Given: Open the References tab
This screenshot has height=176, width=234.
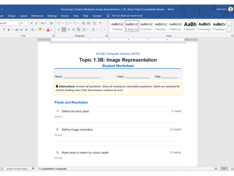Looking at the screenshot, I should tap(37, 16).
